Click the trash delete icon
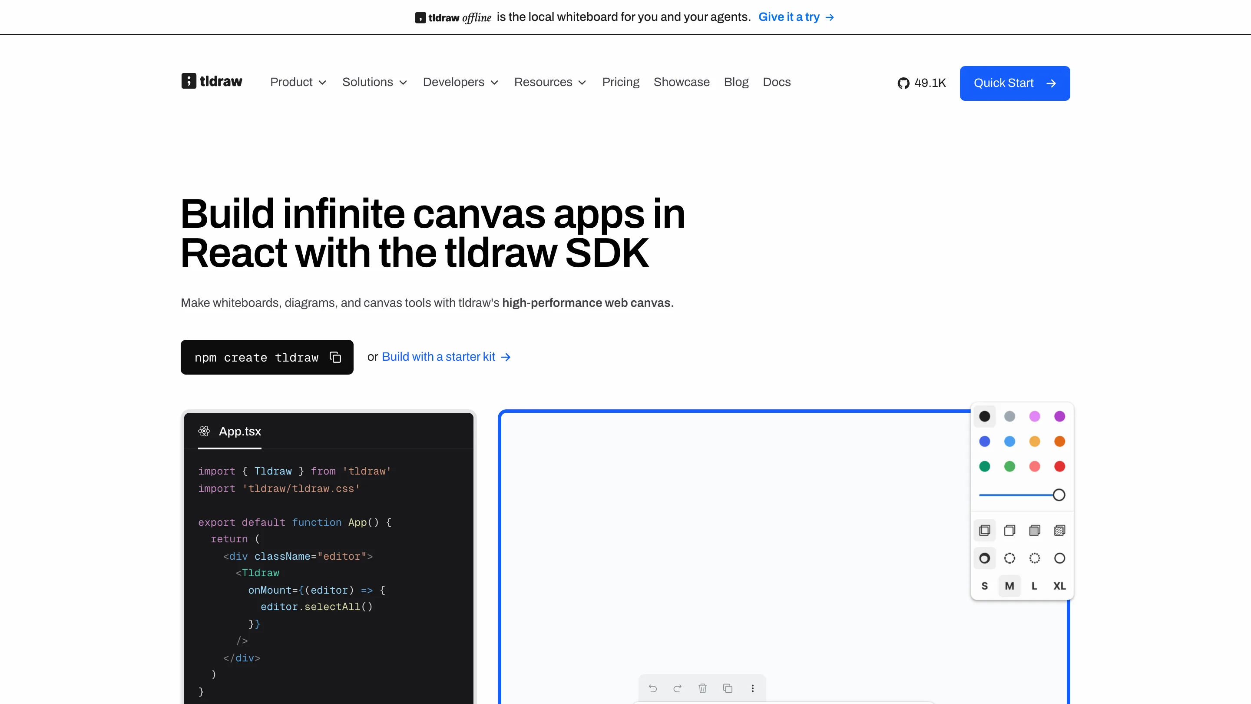1251x704 pixels. (x=703, y=688)
